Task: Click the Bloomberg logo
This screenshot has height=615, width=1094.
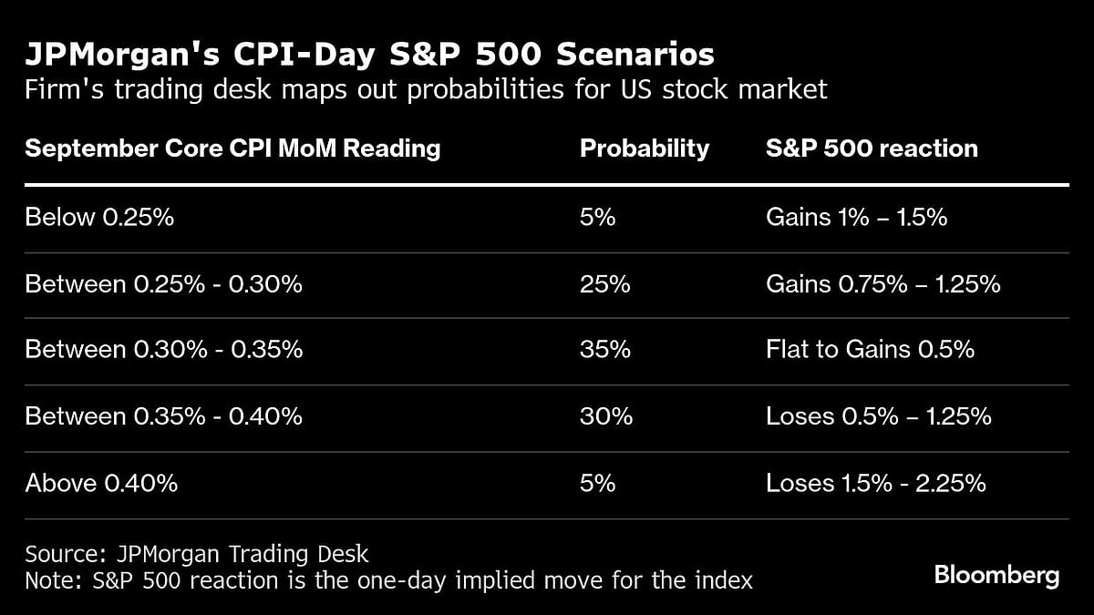Action: [996, 576]
